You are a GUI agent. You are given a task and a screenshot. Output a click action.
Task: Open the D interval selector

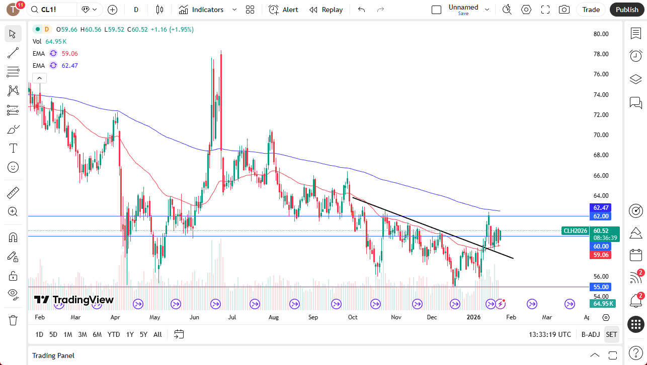136,10
